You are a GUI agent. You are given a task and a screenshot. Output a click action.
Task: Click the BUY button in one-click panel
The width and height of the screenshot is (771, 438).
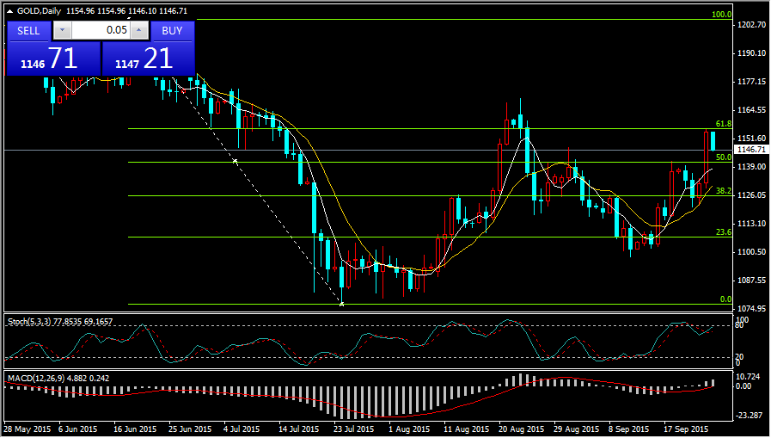[172, 30]
